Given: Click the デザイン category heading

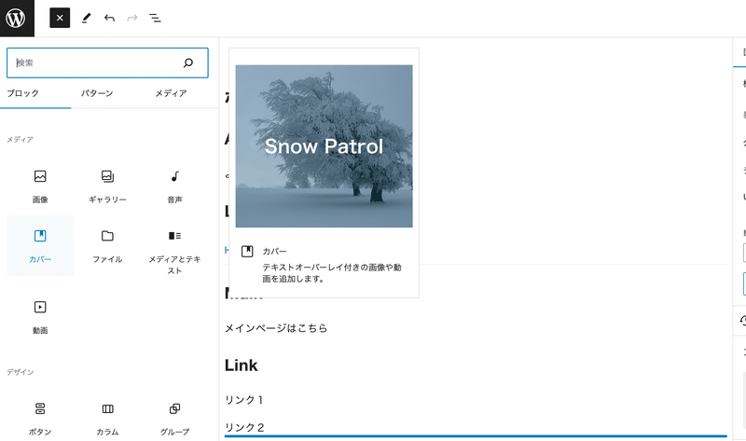Looking at the screenshot, I should pyautogui.click(x=21, y=372).
